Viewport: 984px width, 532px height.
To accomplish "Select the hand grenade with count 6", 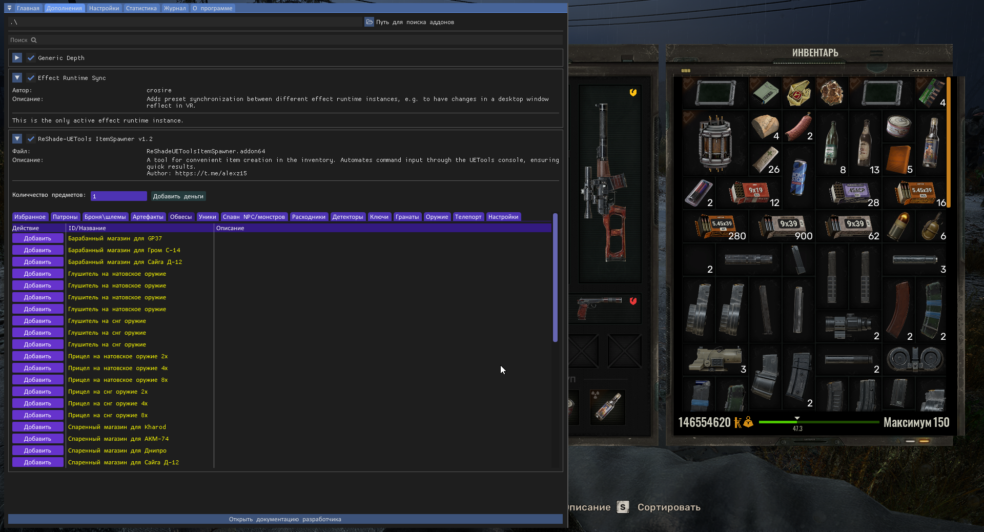I will click(931, 226).
